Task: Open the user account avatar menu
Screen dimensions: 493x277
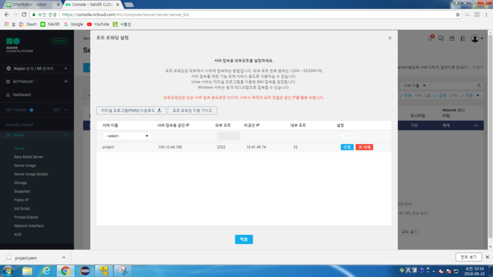Action: click(476, 38)
